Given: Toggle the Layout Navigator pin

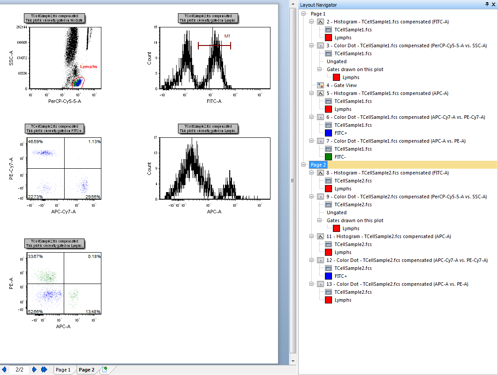Looking at the screenshot, I should (x=487, y=4).
